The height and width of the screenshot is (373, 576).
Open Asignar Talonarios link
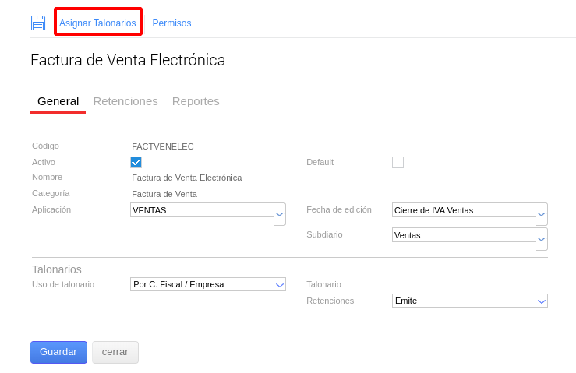point(97,23)
